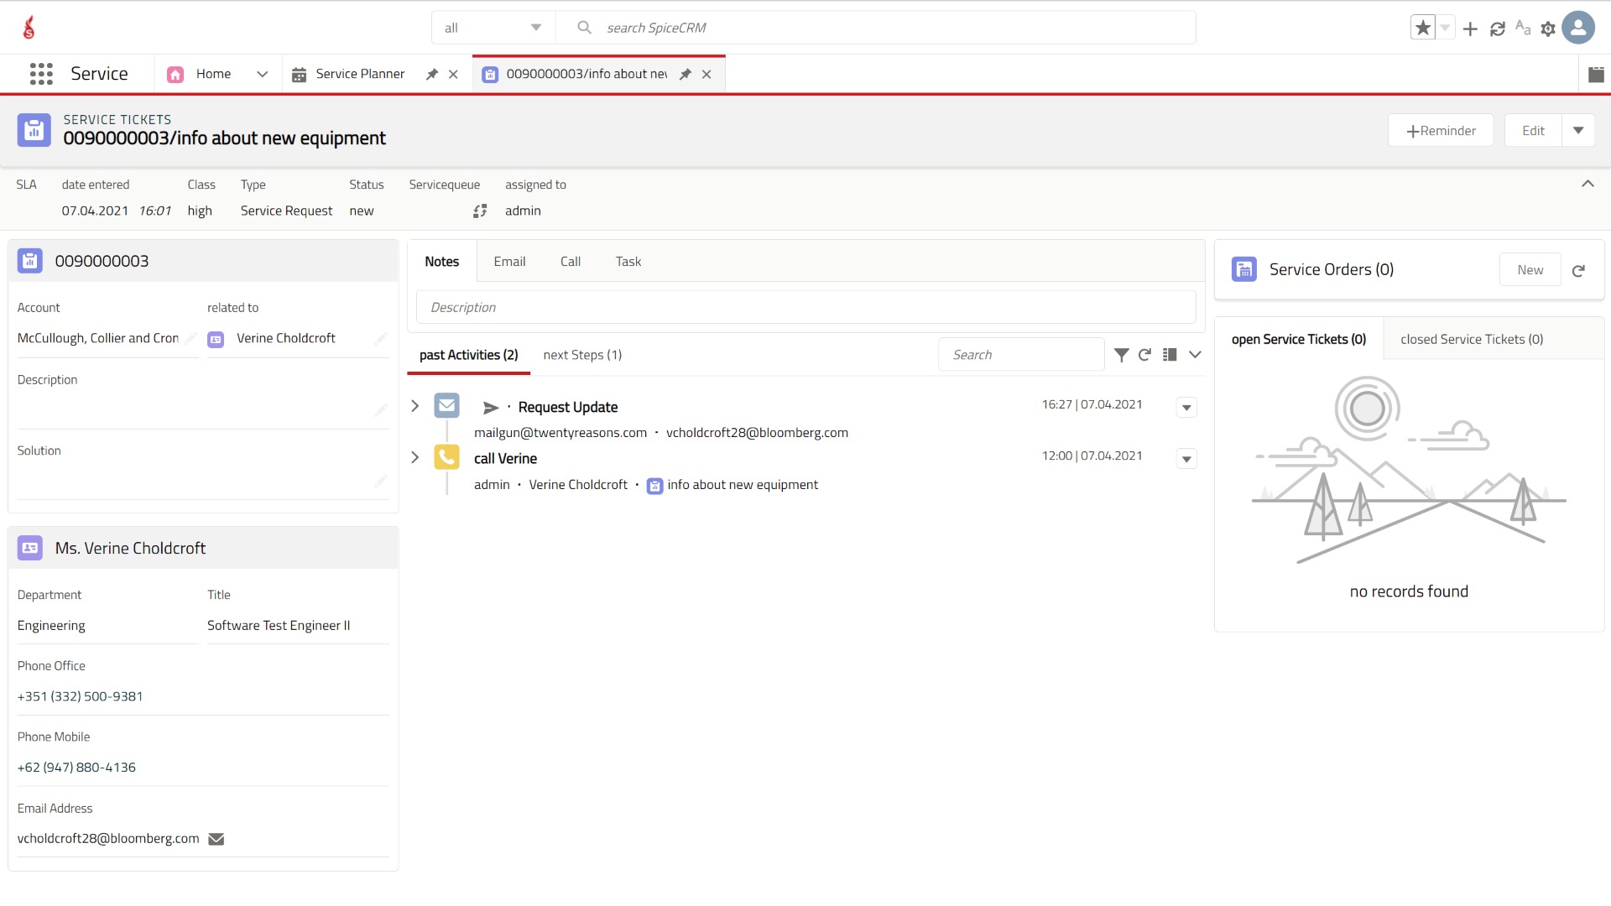Open call Verine actions dropdown

click(1186, 459)
